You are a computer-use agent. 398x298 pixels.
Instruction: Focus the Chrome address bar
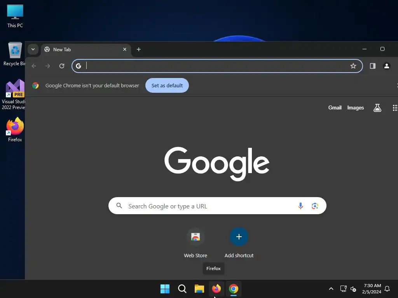[217, 66]
